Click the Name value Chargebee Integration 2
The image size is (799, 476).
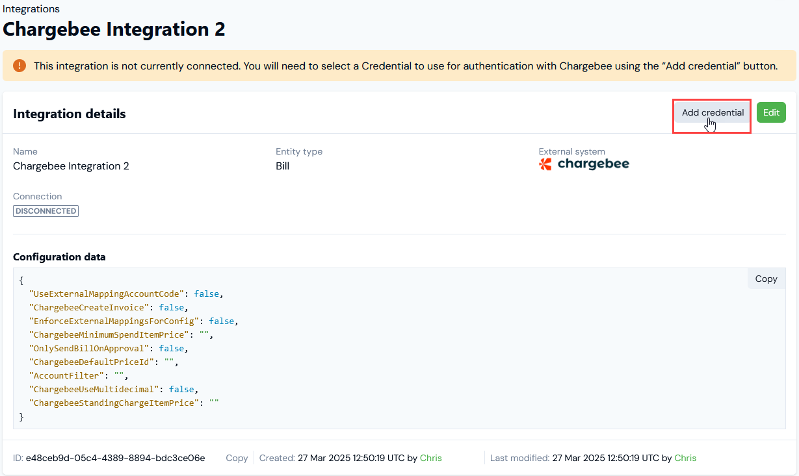pyautogui.click(x=71, y=166)
